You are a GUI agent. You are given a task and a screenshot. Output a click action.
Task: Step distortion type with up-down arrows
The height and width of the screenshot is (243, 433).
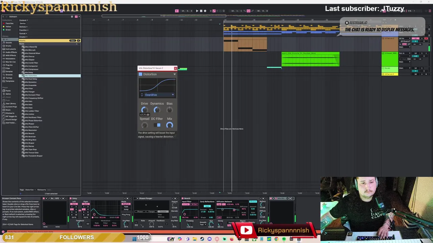142,95
